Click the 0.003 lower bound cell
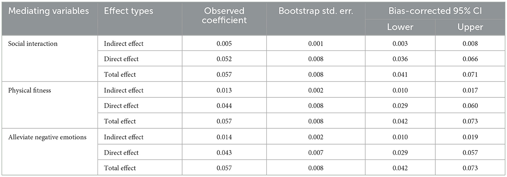507x177 pixels. (x=400, y=44)
